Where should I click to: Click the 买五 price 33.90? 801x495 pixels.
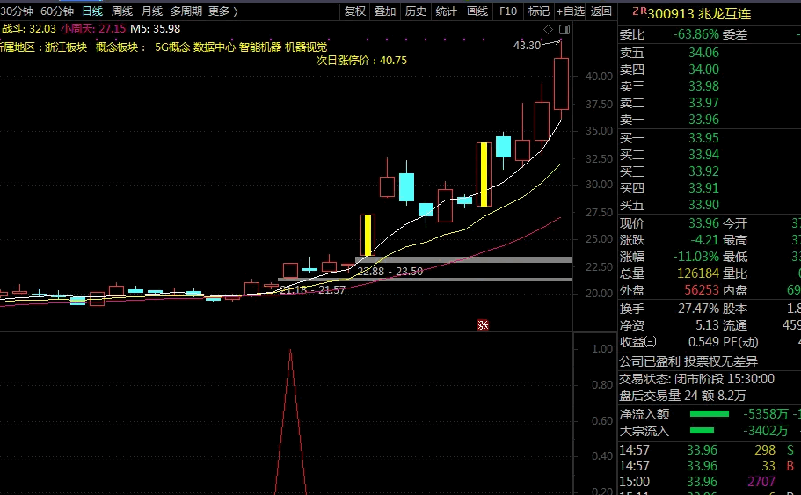703,205
